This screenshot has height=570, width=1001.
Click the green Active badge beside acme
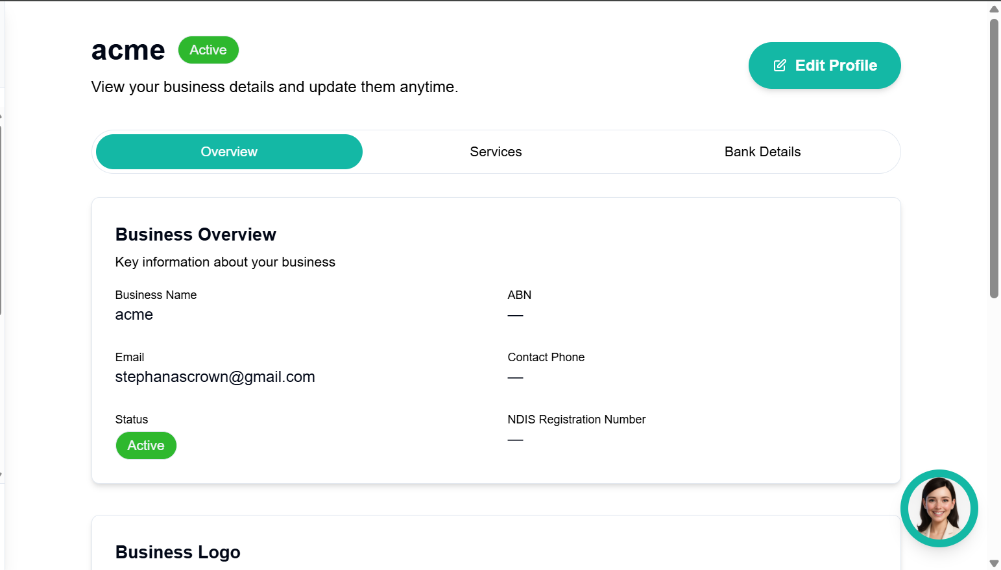pos(208,49)
